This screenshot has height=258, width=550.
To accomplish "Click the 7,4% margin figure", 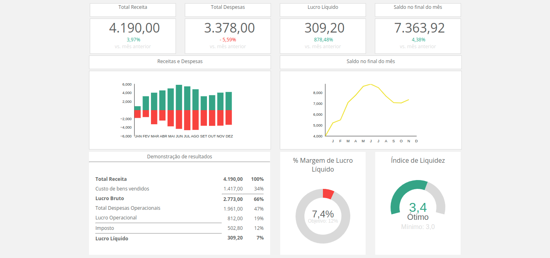I will [x=323, y=215].
